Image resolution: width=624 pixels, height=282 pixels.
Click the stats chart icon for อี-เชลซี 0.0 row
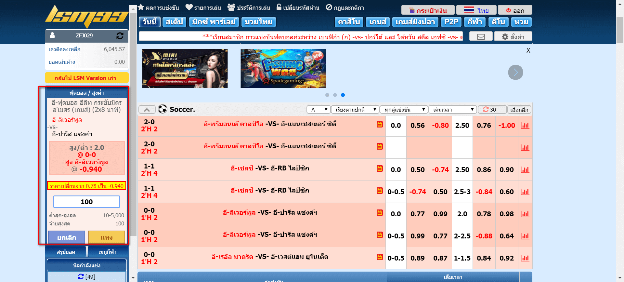525,170
